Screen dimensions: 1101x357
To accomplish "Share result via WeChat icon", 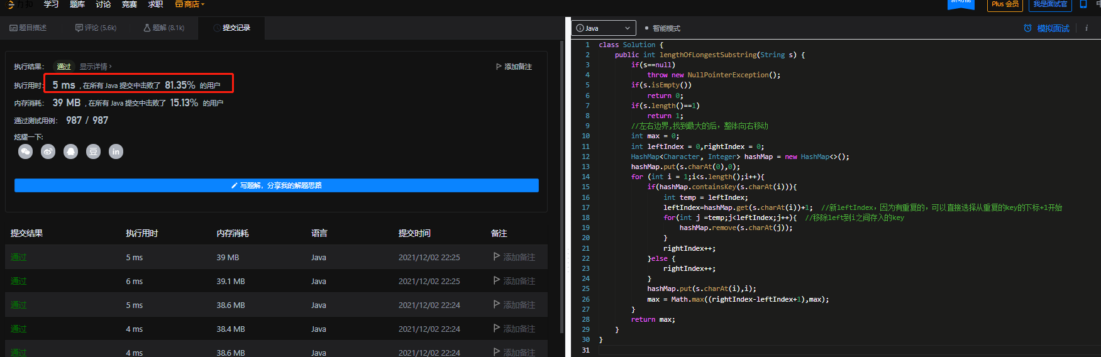I will pos(25,151).
